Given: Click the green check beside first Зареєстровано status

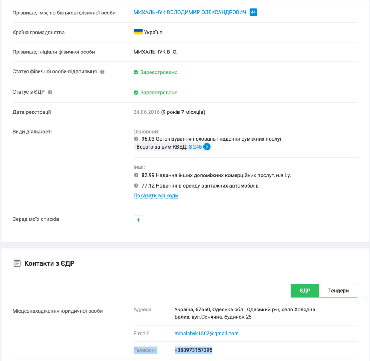Looking at the screenshot, I should click(x=136, y=72).
